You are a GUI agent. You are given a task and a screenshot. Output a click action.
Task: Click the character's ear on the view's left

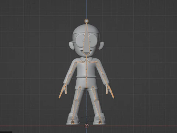pos(71,45)
